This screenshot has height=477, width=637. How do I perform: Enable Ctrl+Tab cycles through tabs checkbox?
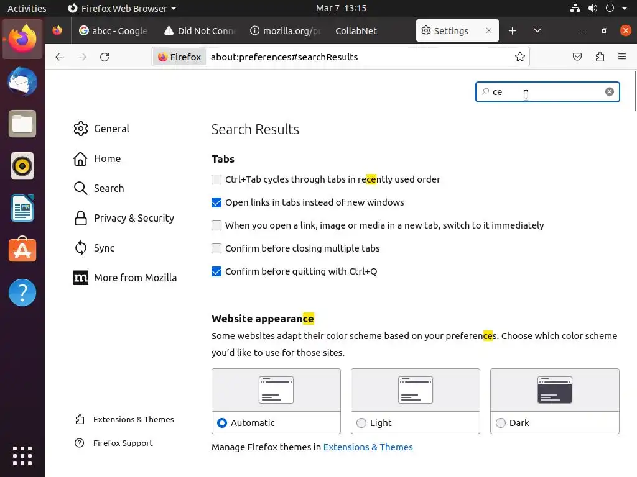(216, 179)
